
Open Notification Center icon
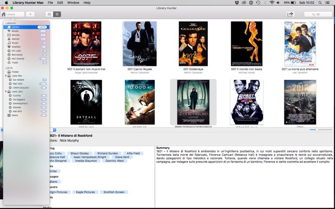pyautogui.click(x=327, y=3)
